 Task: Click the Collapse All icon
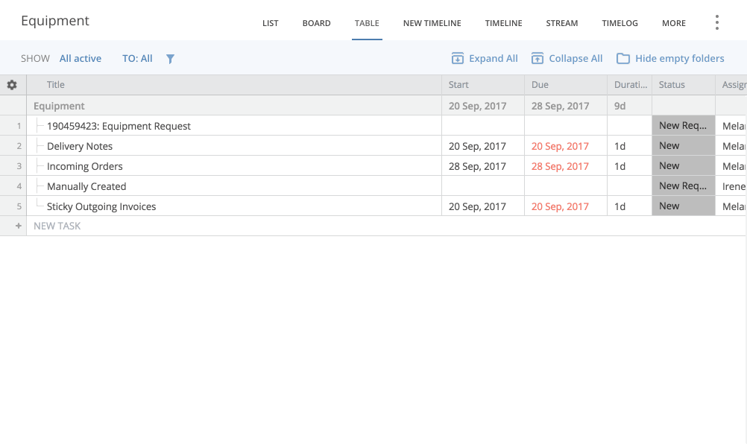tap(538, 59)
